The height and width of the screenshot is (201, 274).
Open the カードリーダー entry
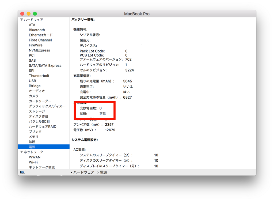(x=40, y=101)
